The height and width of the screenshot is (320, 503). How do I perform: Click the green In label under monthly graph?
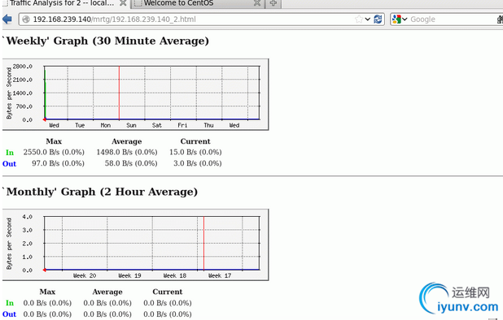click(x=10, y=303)
